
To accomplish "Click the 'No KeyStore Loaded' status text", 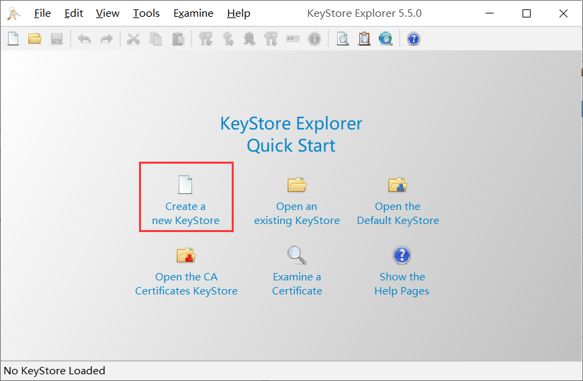I will (x=54, y=370).
